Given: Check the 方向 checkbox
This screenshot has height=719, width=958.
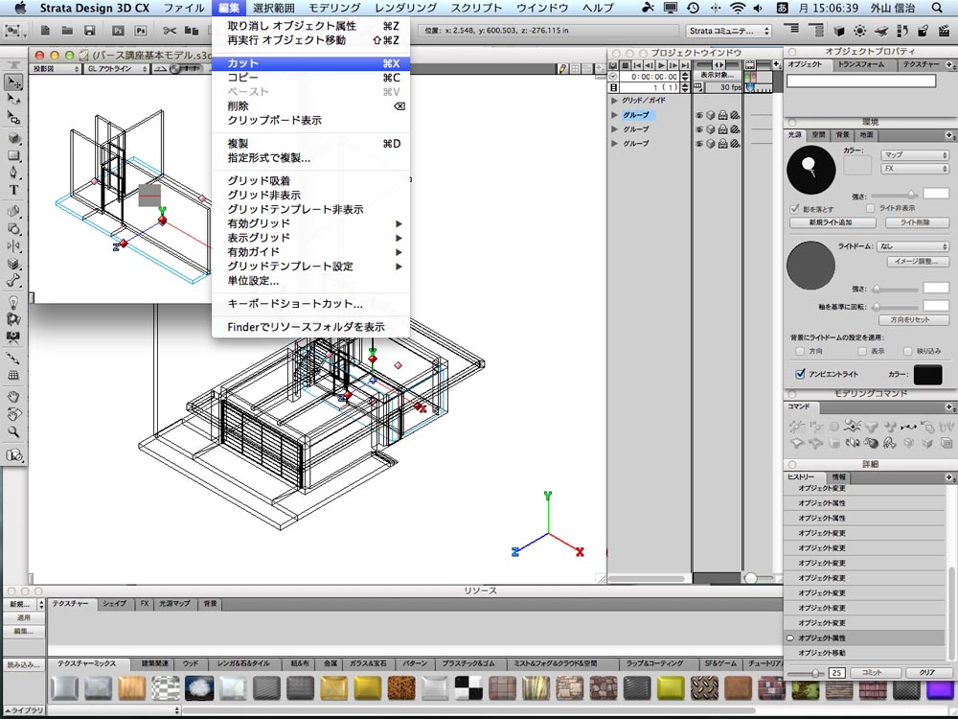Looking at the screenshot, I should point(800,352).
